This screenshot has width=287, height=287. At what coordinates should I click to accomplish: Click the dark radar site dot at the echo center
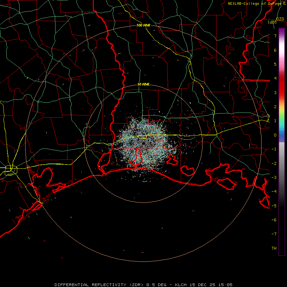click(x=143, y=143)
